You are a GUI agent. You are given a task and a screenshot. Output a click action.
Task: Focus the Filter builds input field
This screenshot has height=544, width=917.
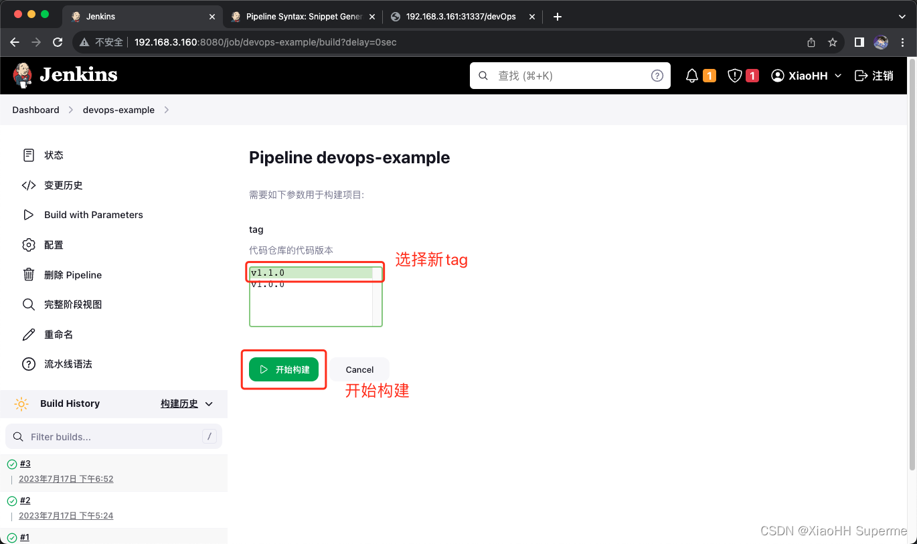point(114,436)
